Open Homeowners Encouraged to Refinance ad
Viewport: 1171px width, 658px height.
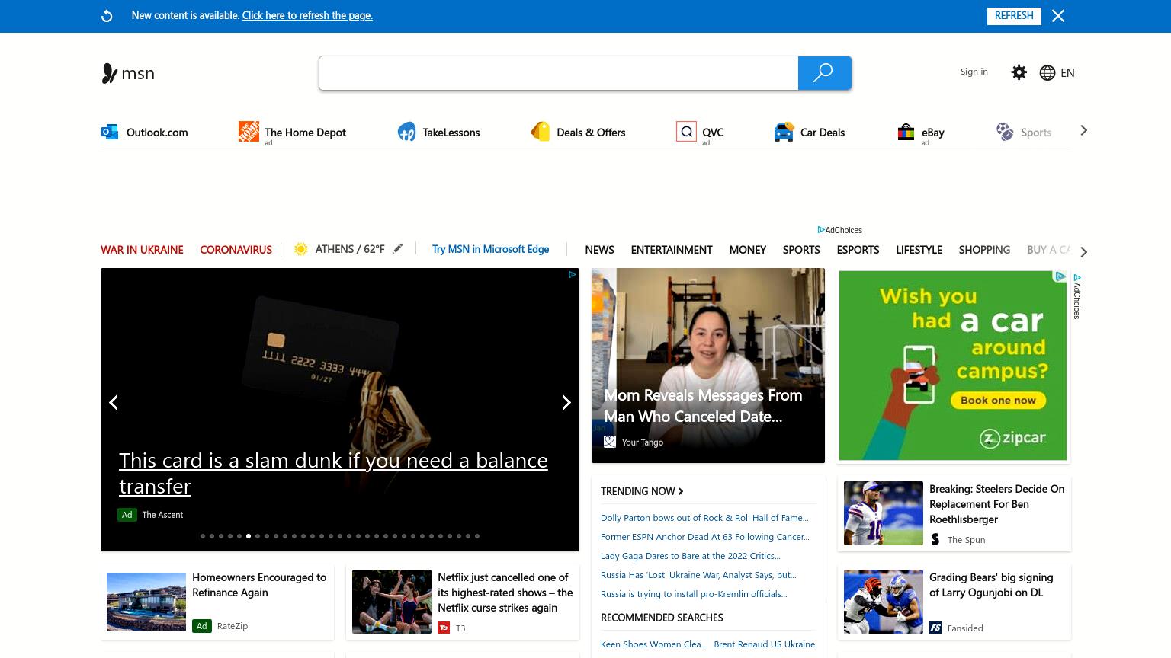tap(259, 585)
